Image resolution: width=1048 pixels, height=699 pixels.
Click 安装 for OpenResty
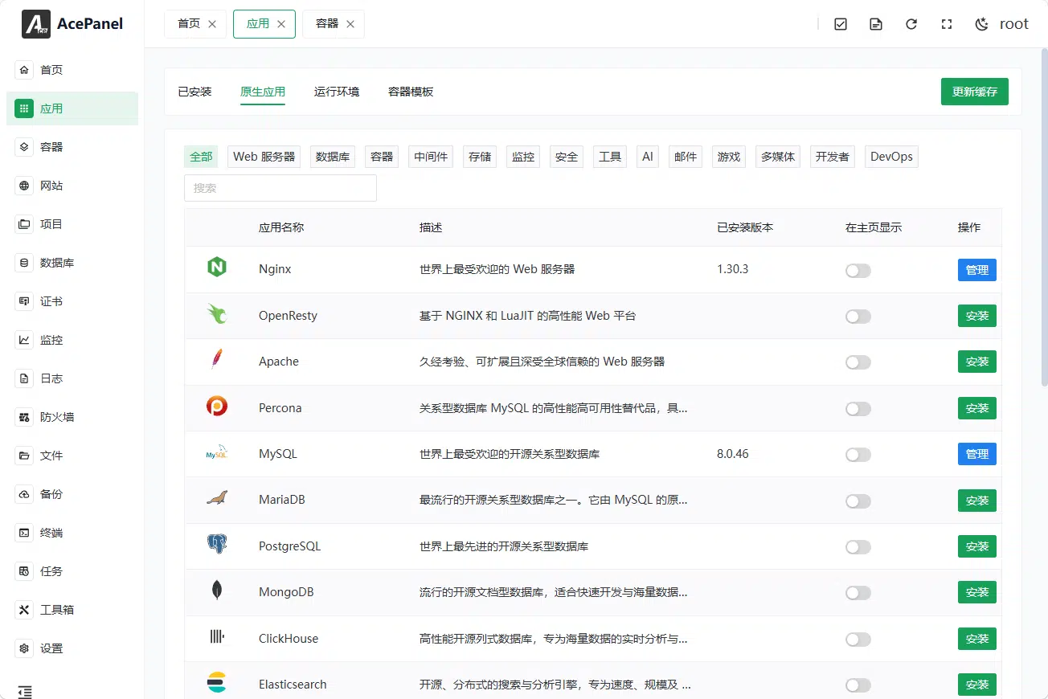click(977, 316)
